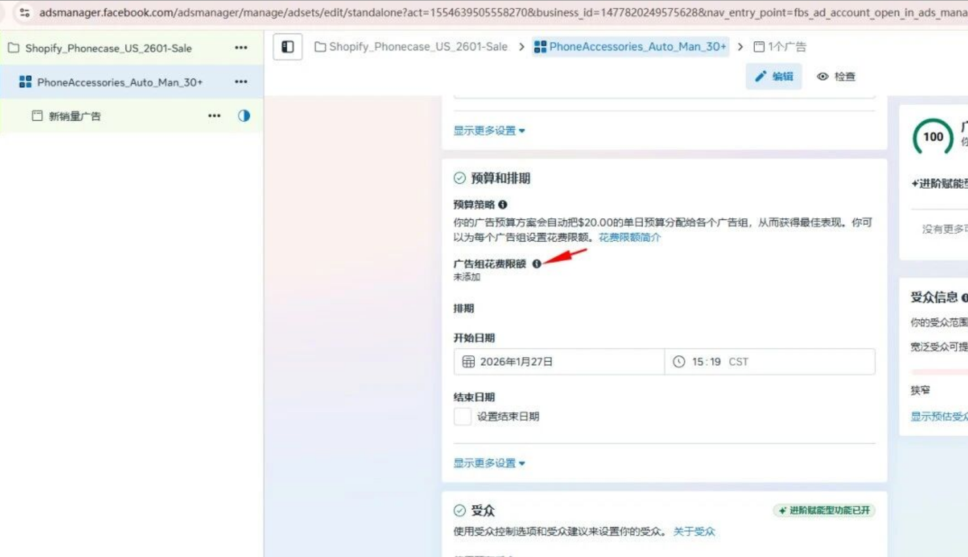This screenshot has width=968, height=557.
Task: Click the site info icon in address bar
Action: coord(24,12)
